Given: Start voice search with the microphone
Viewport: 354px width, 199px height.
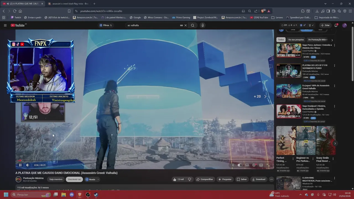Looking at the screenshot, I should click(x=202, y=25).
